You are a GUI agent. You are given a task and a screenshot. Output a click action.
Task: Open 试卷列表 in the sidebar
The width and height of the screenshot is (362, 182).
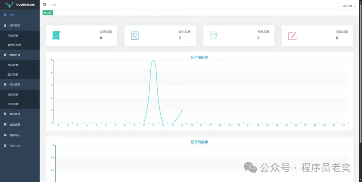tap(20, 65)
